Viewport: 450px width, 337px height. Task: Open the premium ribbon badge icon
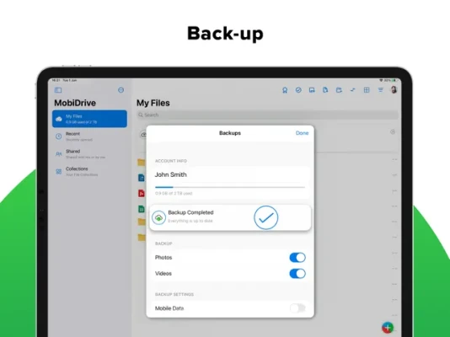tap(285, 90)
